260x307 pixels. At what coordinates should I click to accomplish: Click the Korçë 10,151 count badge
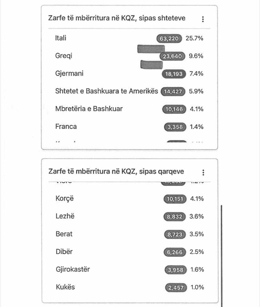coord(175,199)
